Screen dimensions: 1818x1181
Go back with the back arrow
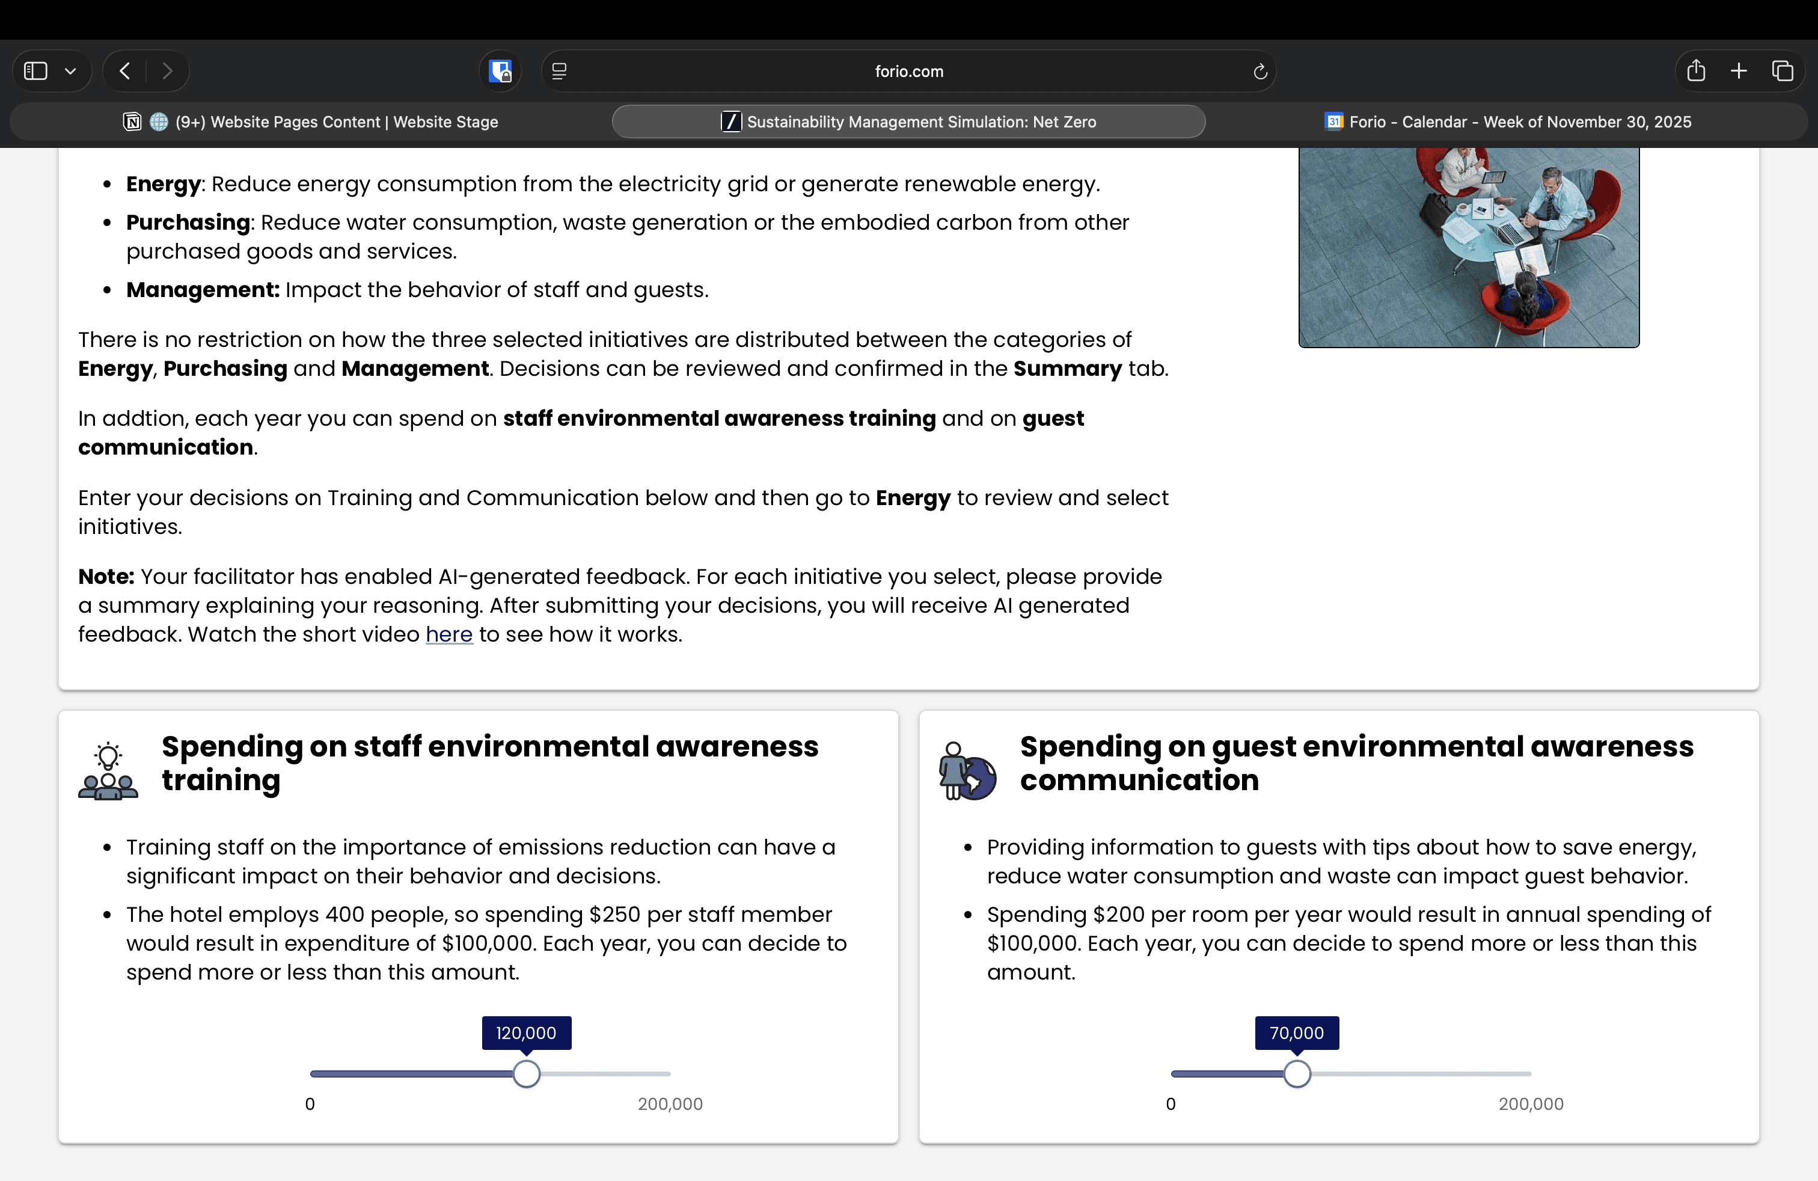124,71
